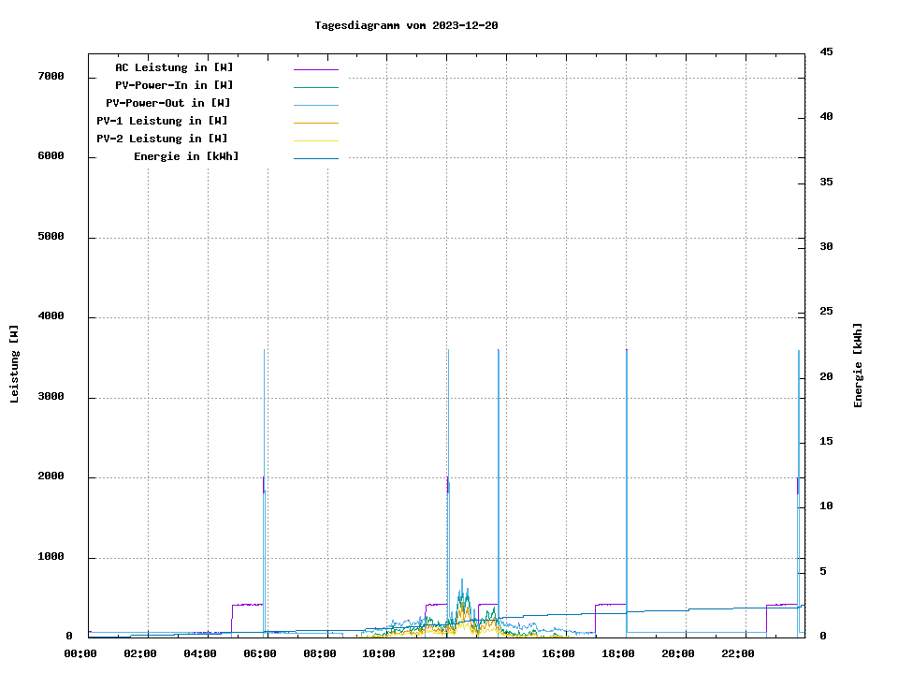
Task: Select the PV-2 Leistung legend label
Action: tap(163, 139)
